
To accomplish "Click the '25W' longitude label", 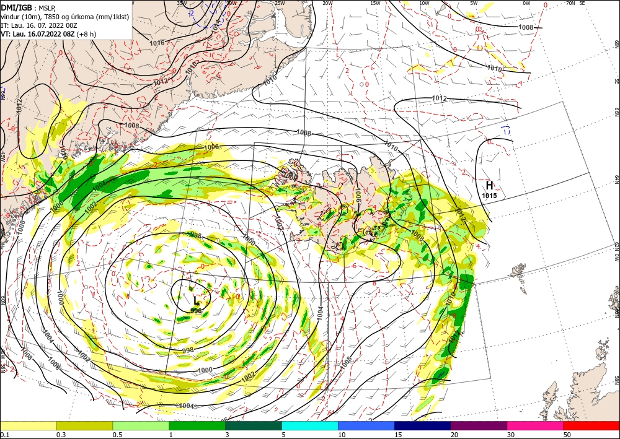I will pos(280,3).
